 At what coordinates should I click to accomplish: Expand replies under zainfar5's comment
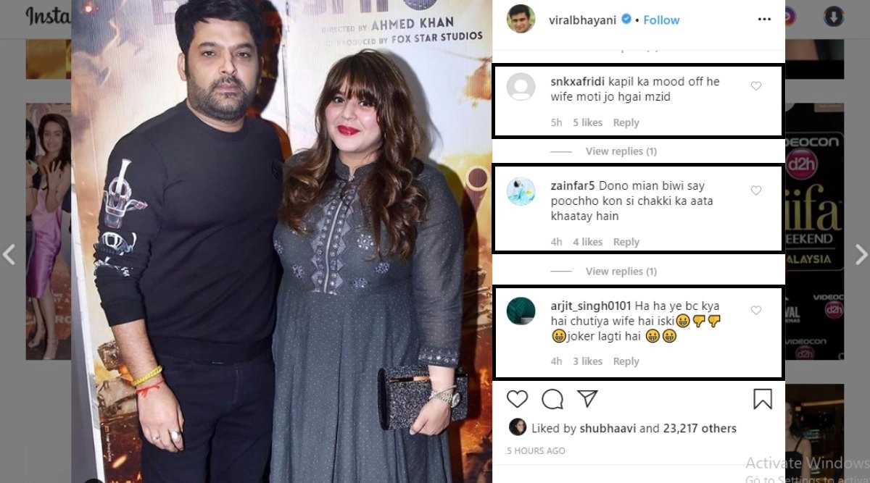tap(621, 272)
